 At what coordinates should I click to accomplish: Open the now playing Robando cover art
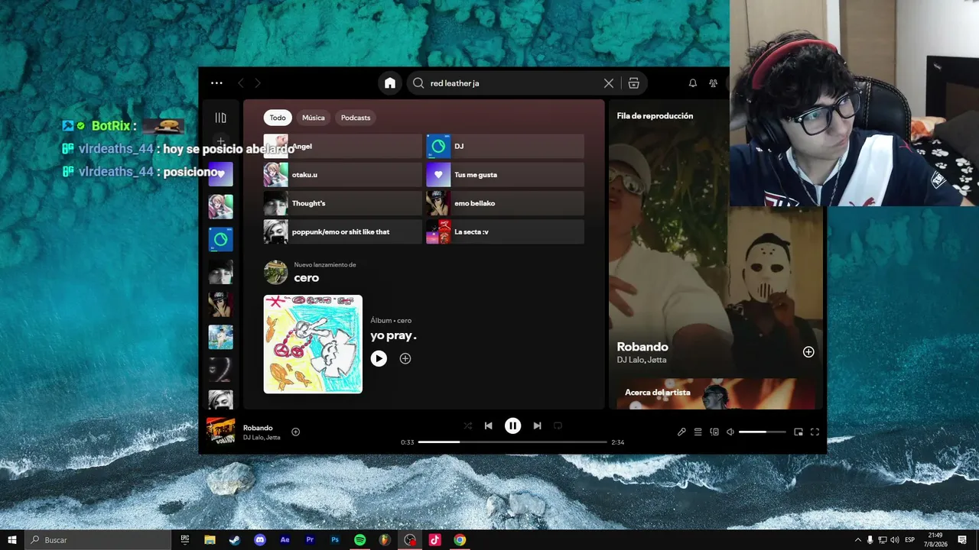(x=220, y=431)
